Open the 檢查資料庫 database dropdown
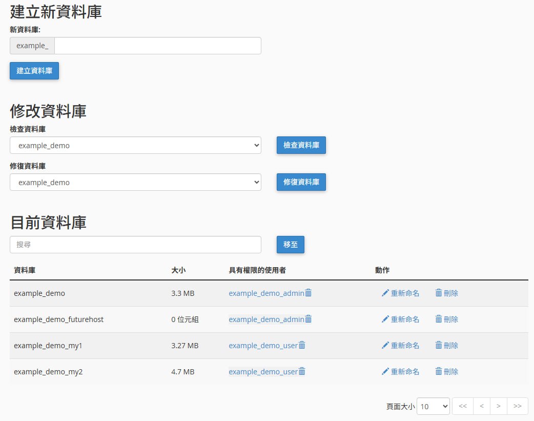The width and height of the screenshot is (534, 421). (x=135, y=145)
